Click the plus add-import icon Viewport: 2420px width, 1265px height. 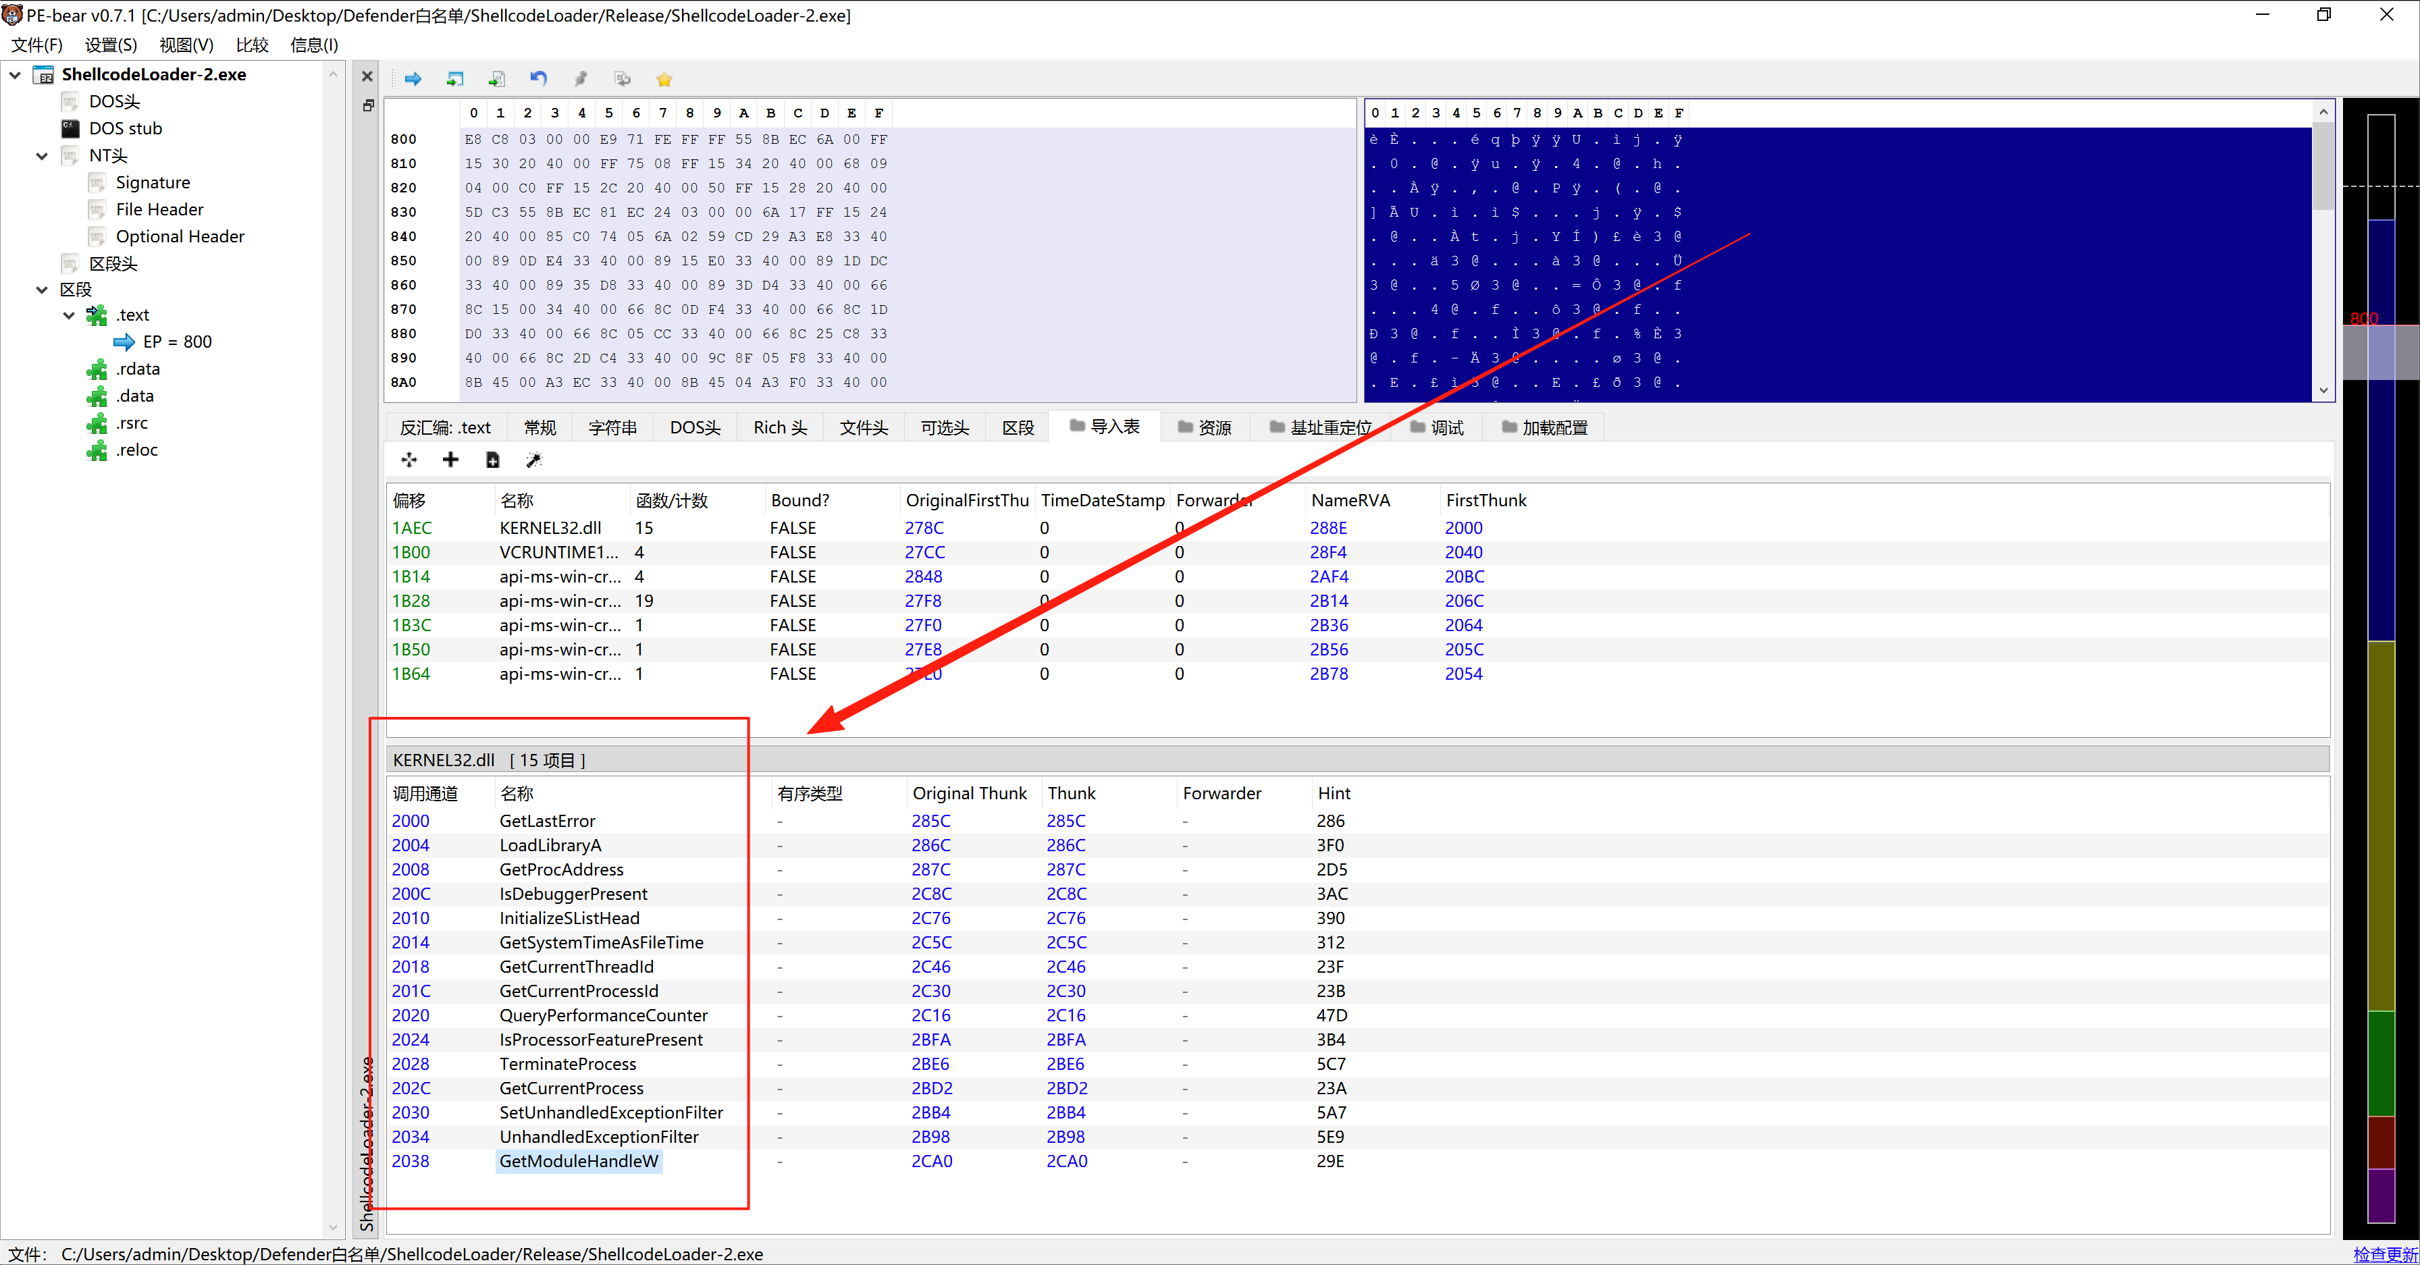(451, 459)
